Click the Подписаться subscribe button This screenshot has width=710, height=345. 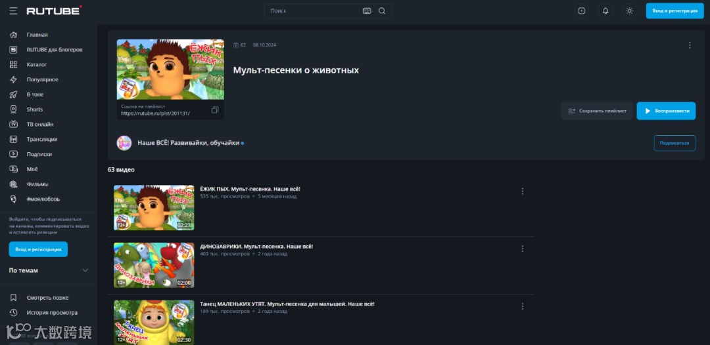point(674,143)
